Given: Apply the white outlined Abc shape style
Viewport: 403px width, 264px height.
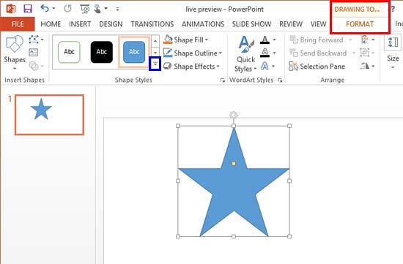Looking at the screenshot, I should [x=69, y=52].
